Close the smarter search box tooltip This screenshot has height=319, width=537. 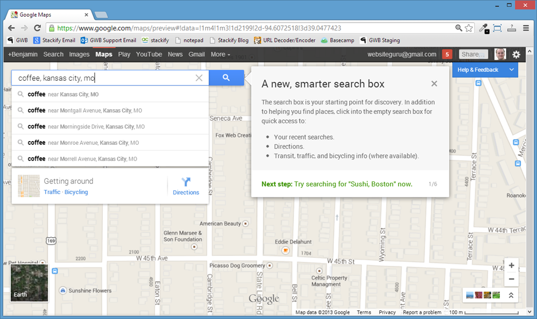point(434,83)
